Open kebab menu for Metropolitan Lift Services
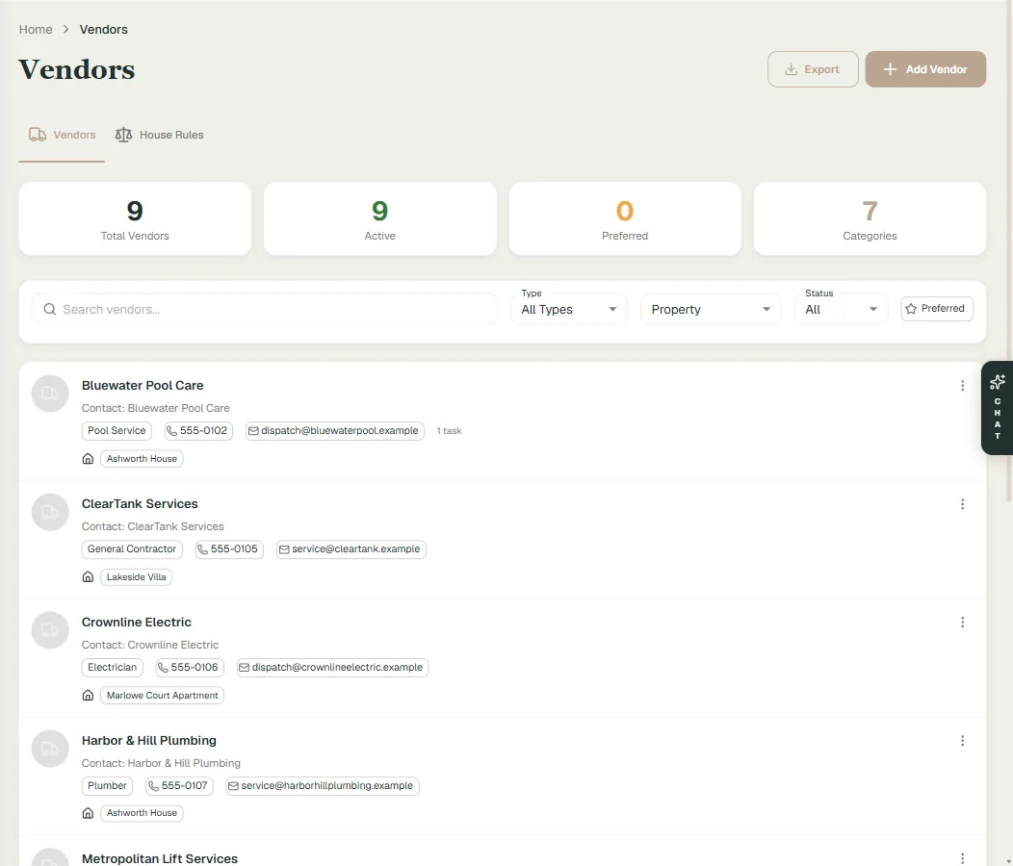Screen dimensions: 1013x866 click(x=962, y=858)
